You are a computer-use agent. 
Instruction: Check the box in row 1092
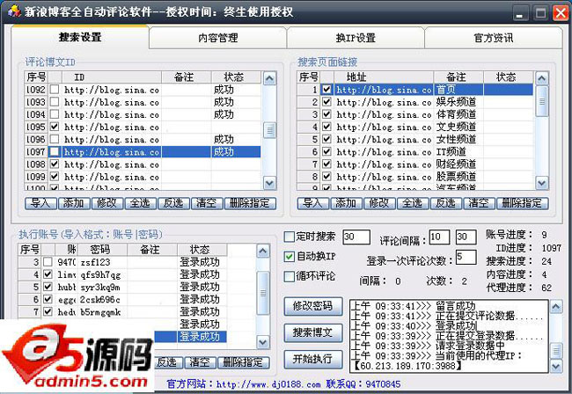pyautogui.click(x=55, y=90)
